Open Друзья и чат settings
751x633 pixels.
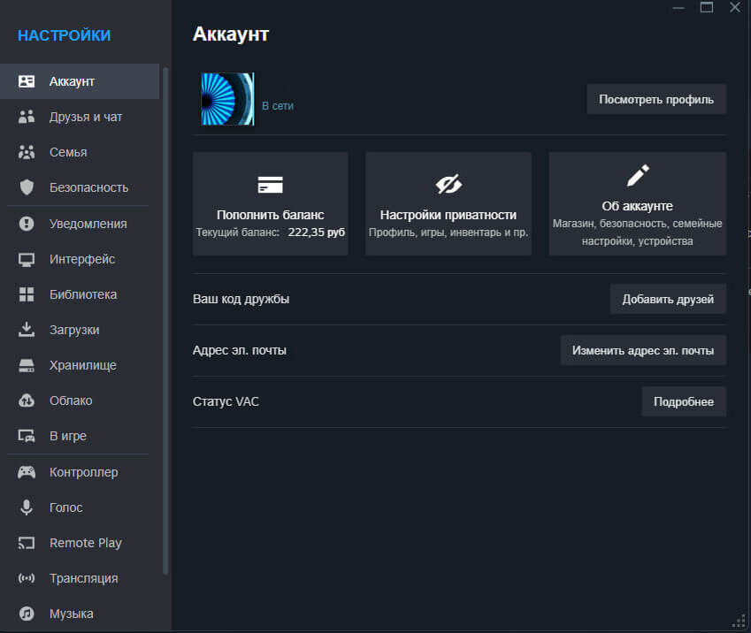click(80, 117)
